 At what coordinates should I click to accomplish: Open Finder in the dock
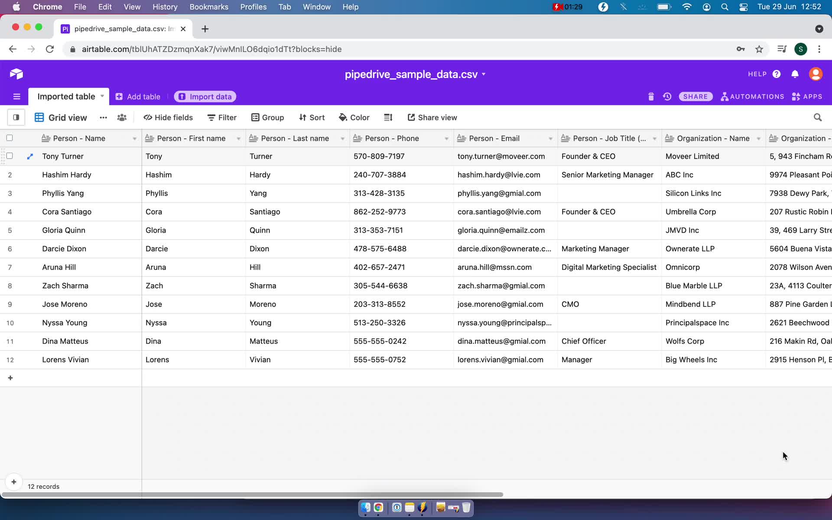click(x=365, y=507)
